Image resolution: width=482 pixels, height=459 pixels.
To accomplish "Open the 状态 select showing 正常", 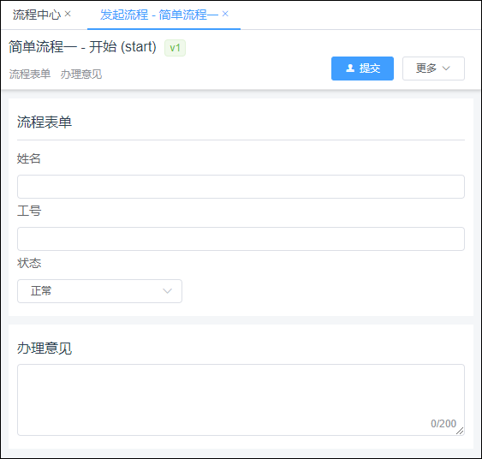I will click(99, 291).
